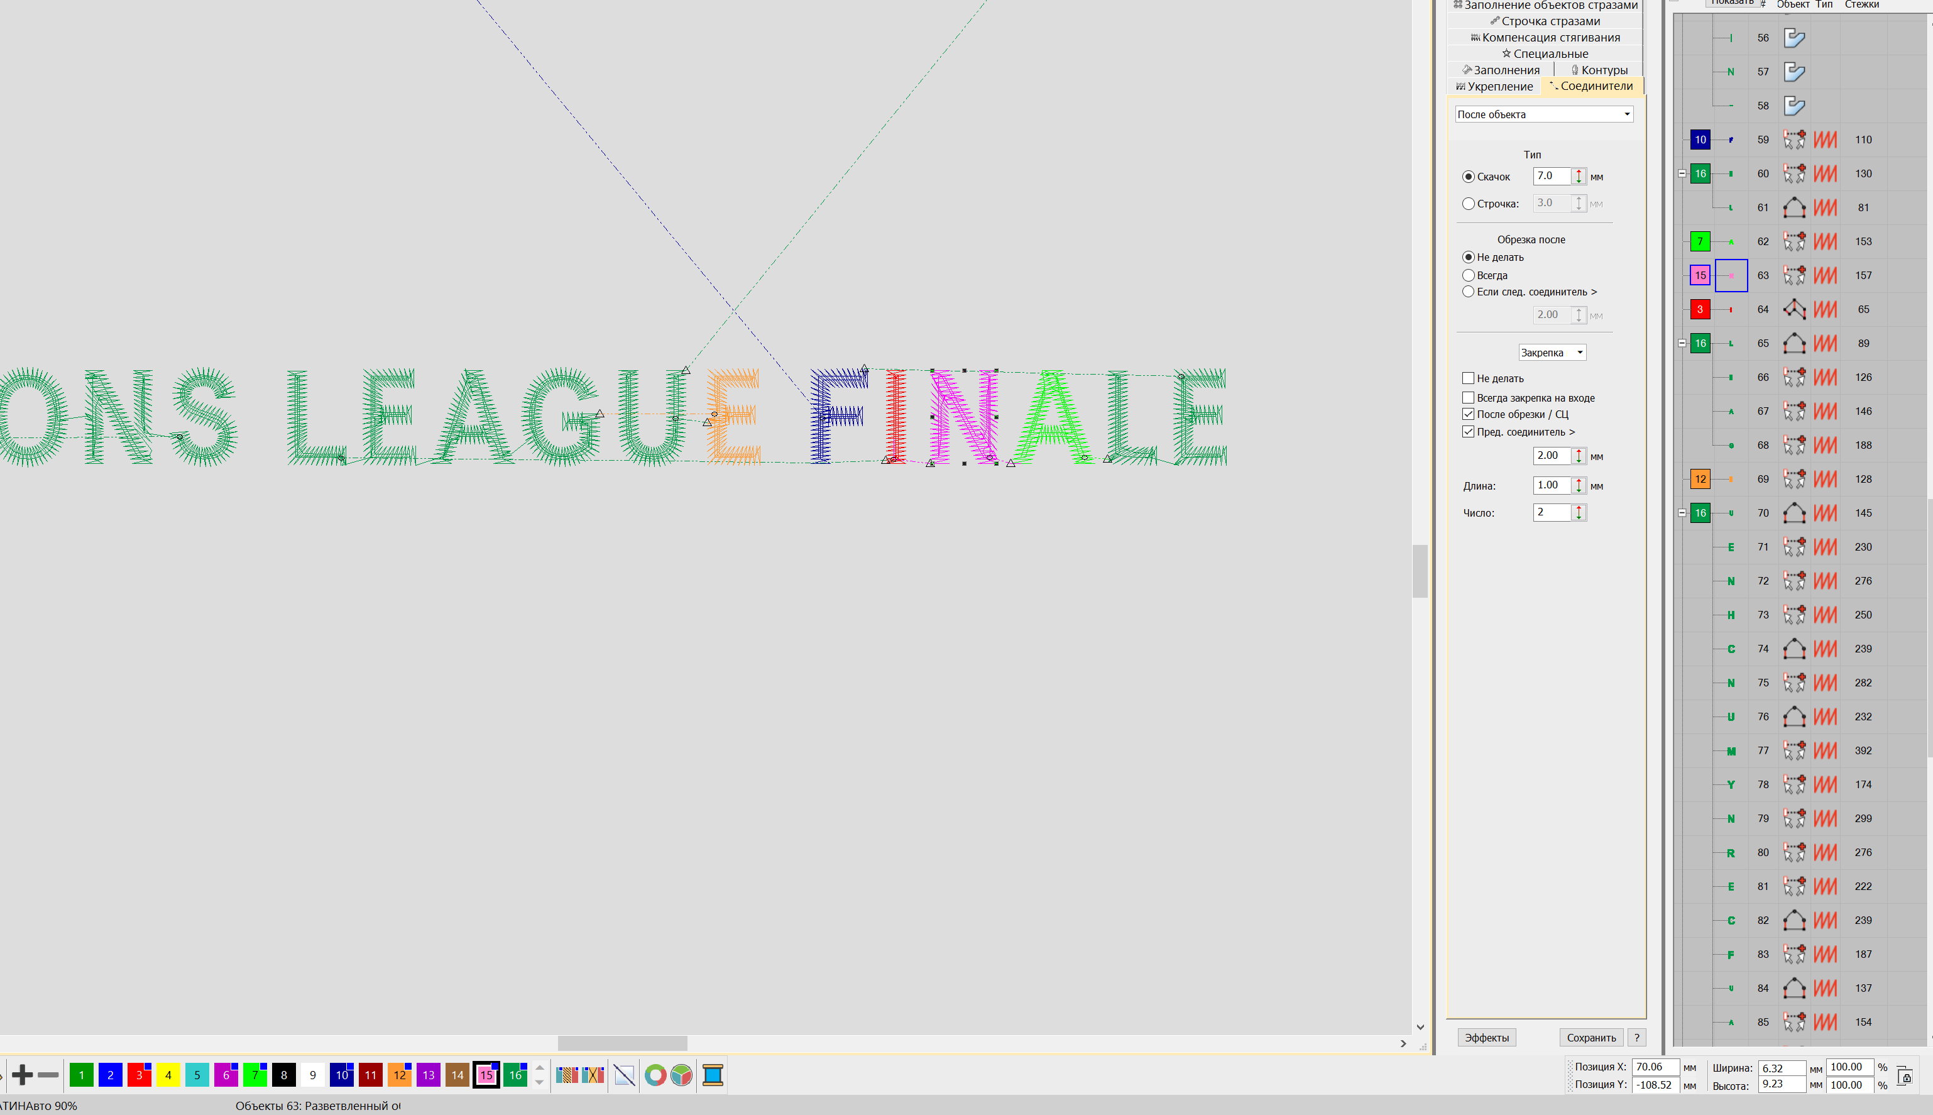
Task: Click the outline object icon in row 61
Action: (1795, 207)
